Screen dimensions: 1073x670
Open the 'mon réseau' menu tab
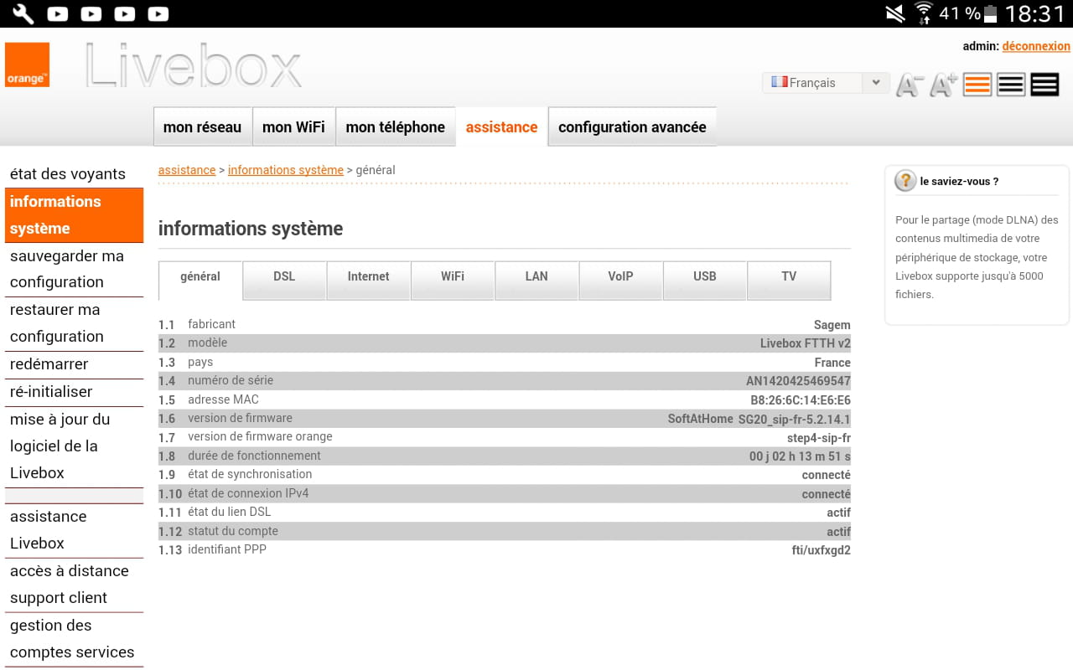pos(202,127)
